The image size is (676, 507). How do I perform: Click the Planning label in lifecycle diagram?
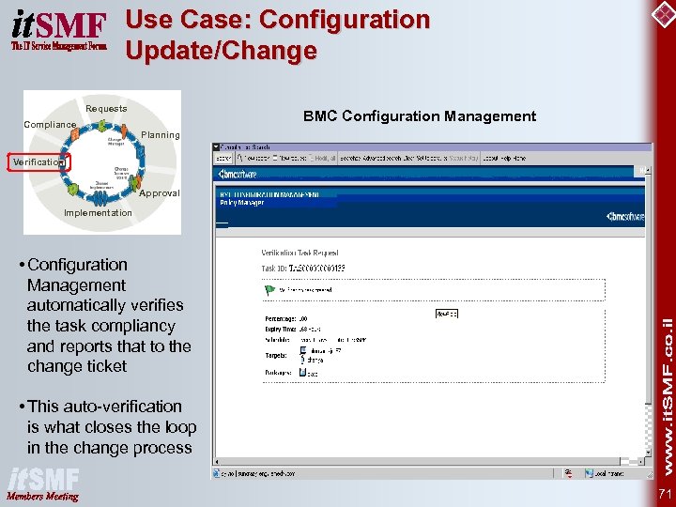(161, 135)
